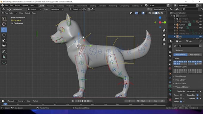The image size is (203, 114).
Task: Hide the Camera object in outliner
Action: point(200,25)
